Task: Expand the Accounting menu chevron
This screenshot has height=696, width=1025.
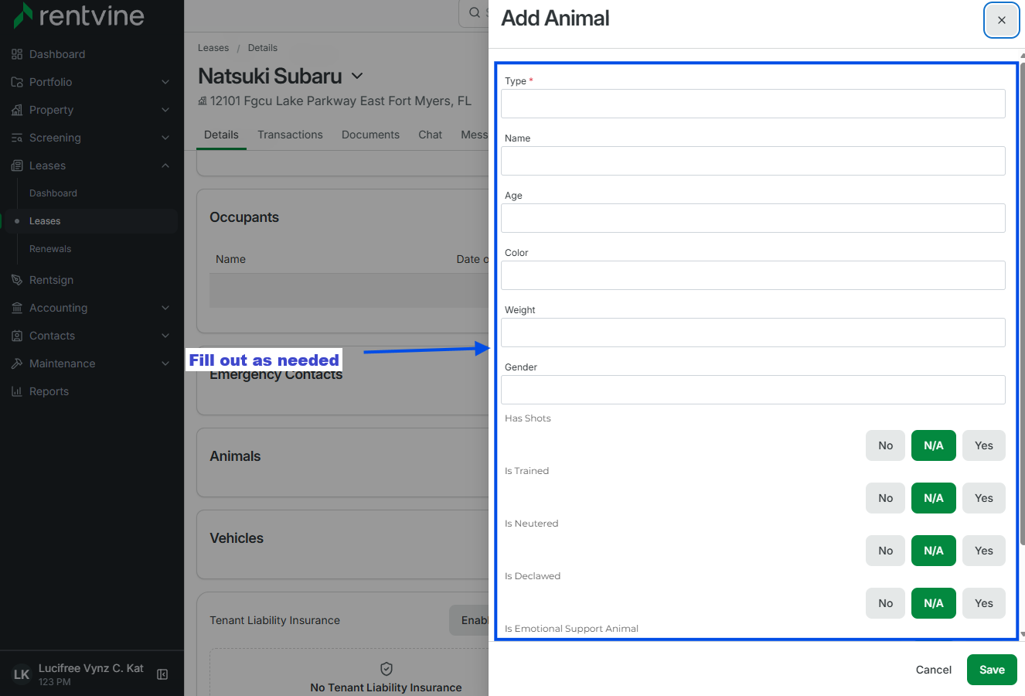Action: point(165,308)
